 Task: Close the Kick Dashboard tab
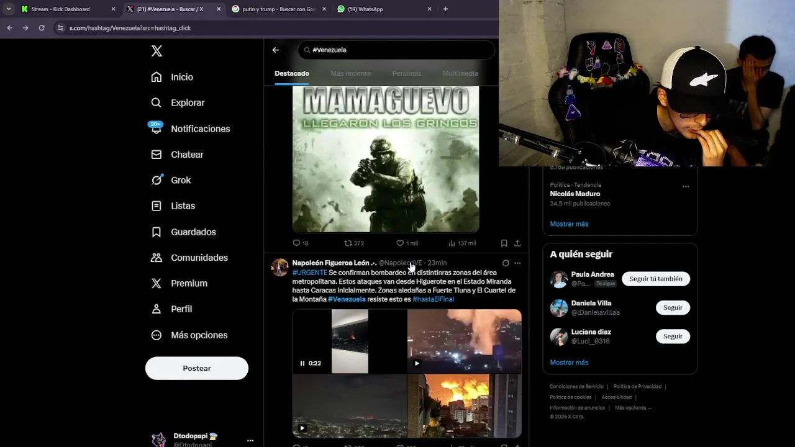[113, 9]
